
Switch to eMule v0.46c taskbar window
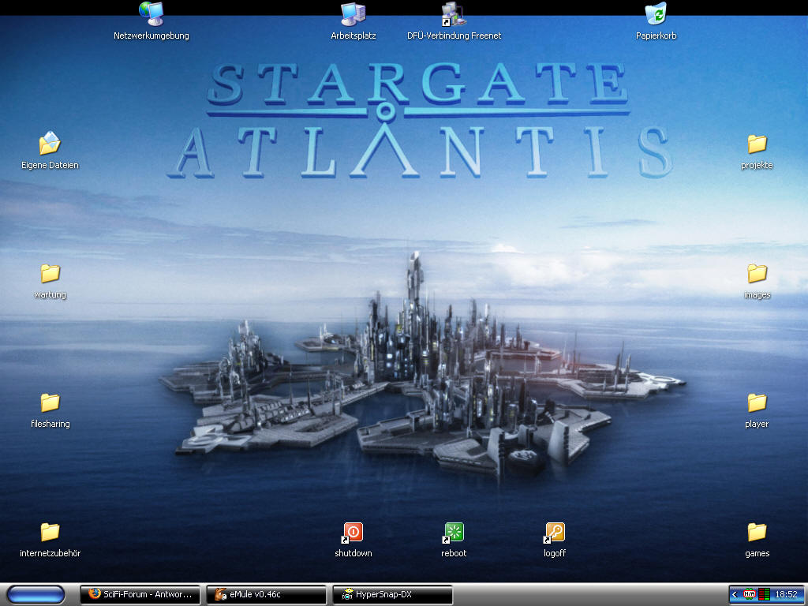coord(267,595)
